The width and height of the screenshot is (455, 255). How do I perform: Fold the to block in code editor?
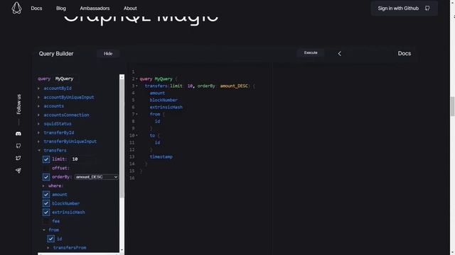click(x=136, y=135)
